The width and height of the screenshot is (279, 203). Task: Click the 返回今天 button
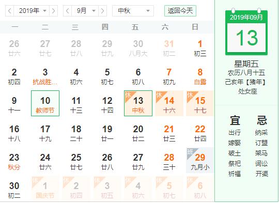(x=180, y=11)
